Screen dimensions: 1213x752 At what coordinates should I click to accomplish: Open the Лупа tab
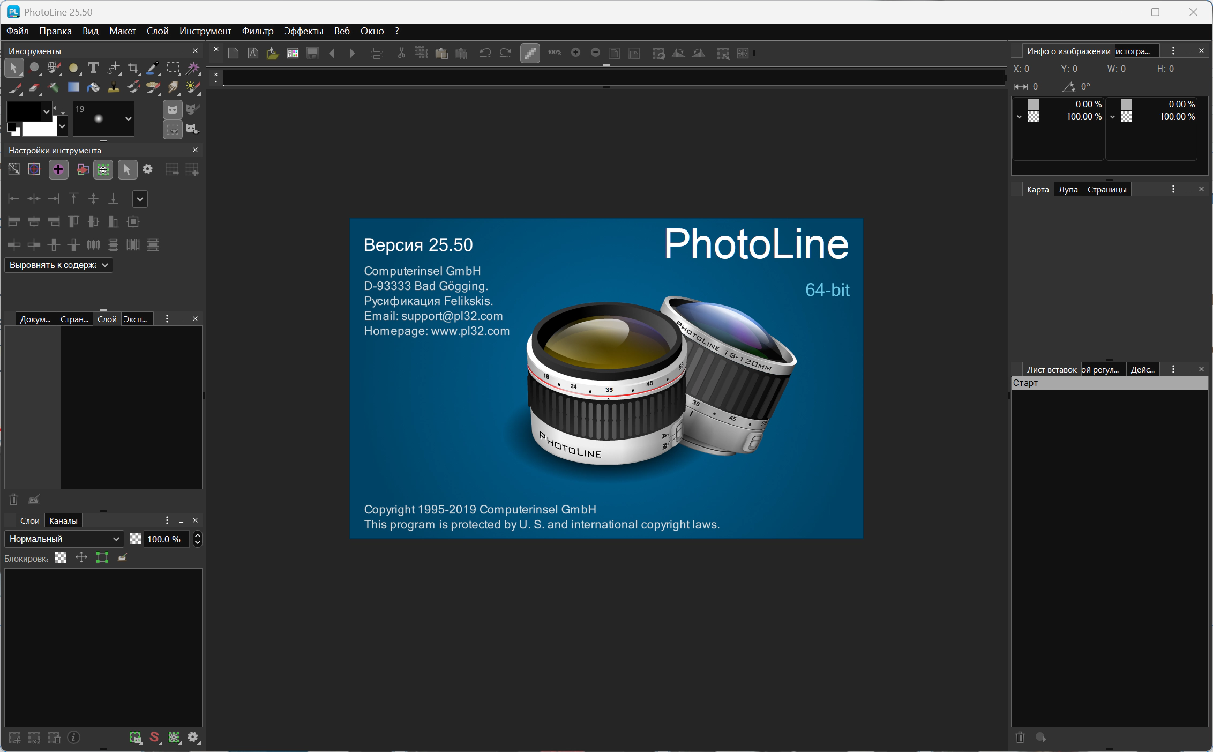(1068, 189)
